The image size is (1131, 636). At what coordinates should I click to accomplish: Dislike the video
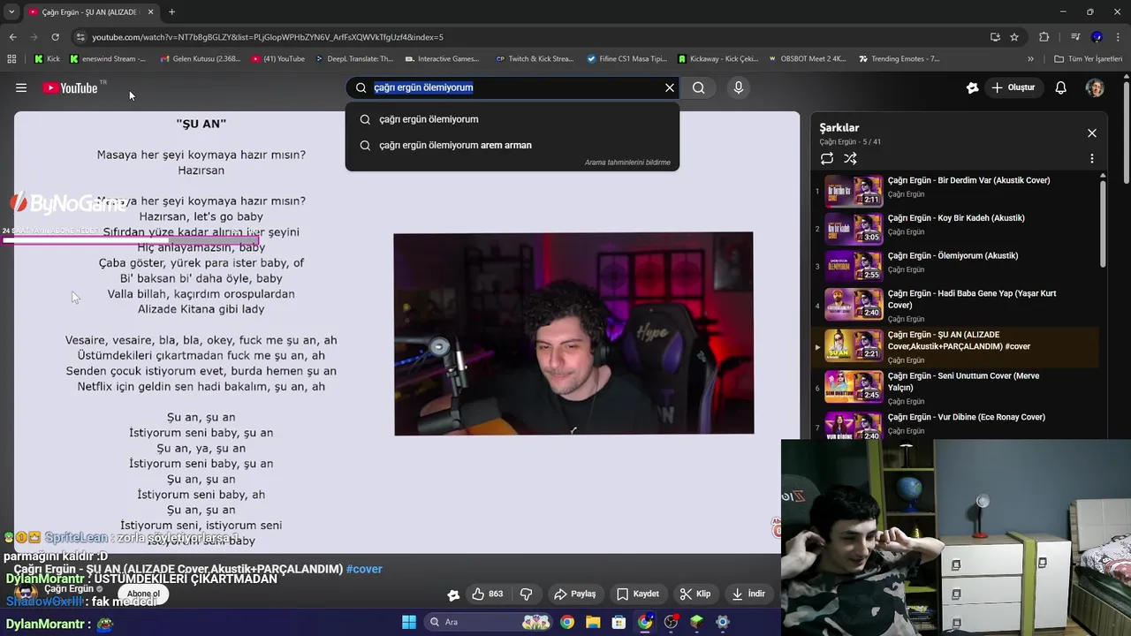[526, 594]
